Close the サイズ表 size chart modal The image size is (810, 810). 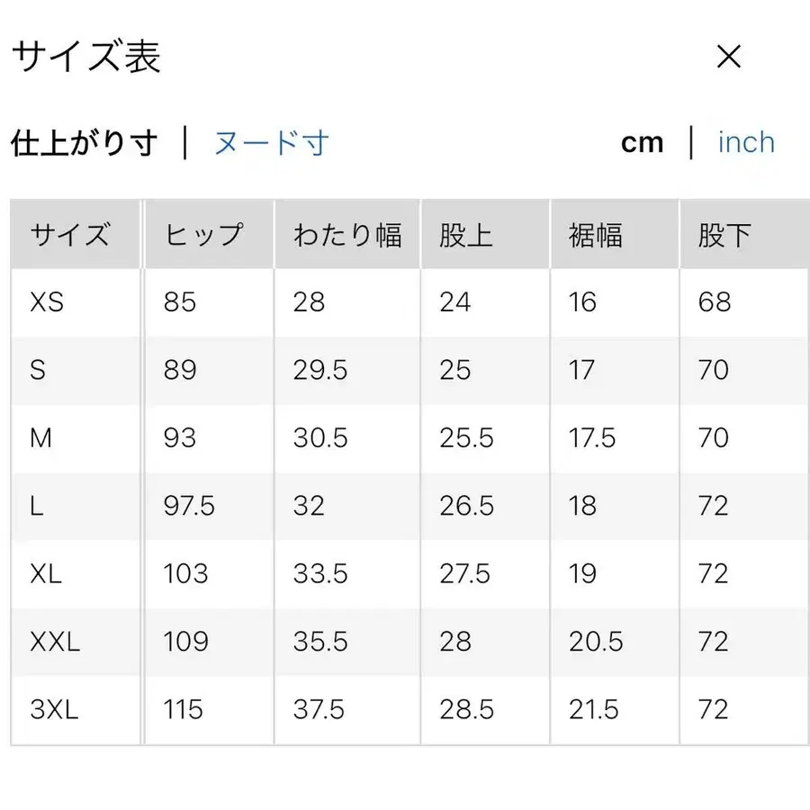pos(729,57)
